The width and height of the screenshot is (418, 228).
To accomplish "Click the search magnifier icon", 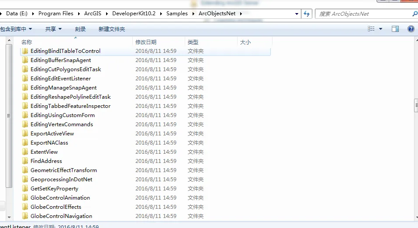I will [415, 14].
